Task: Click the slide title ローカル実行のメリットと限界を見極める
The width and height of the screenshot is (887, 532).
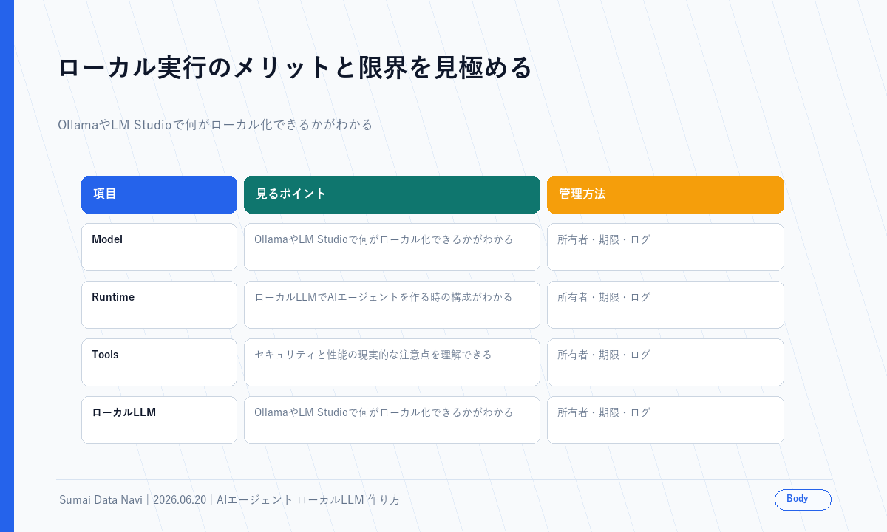Action: tap(295, 67)
